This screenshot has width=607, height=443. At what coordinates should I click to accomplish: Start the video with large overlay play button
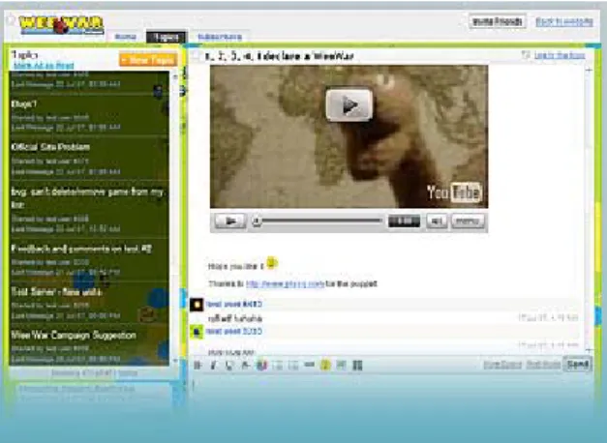click(349, 105)
